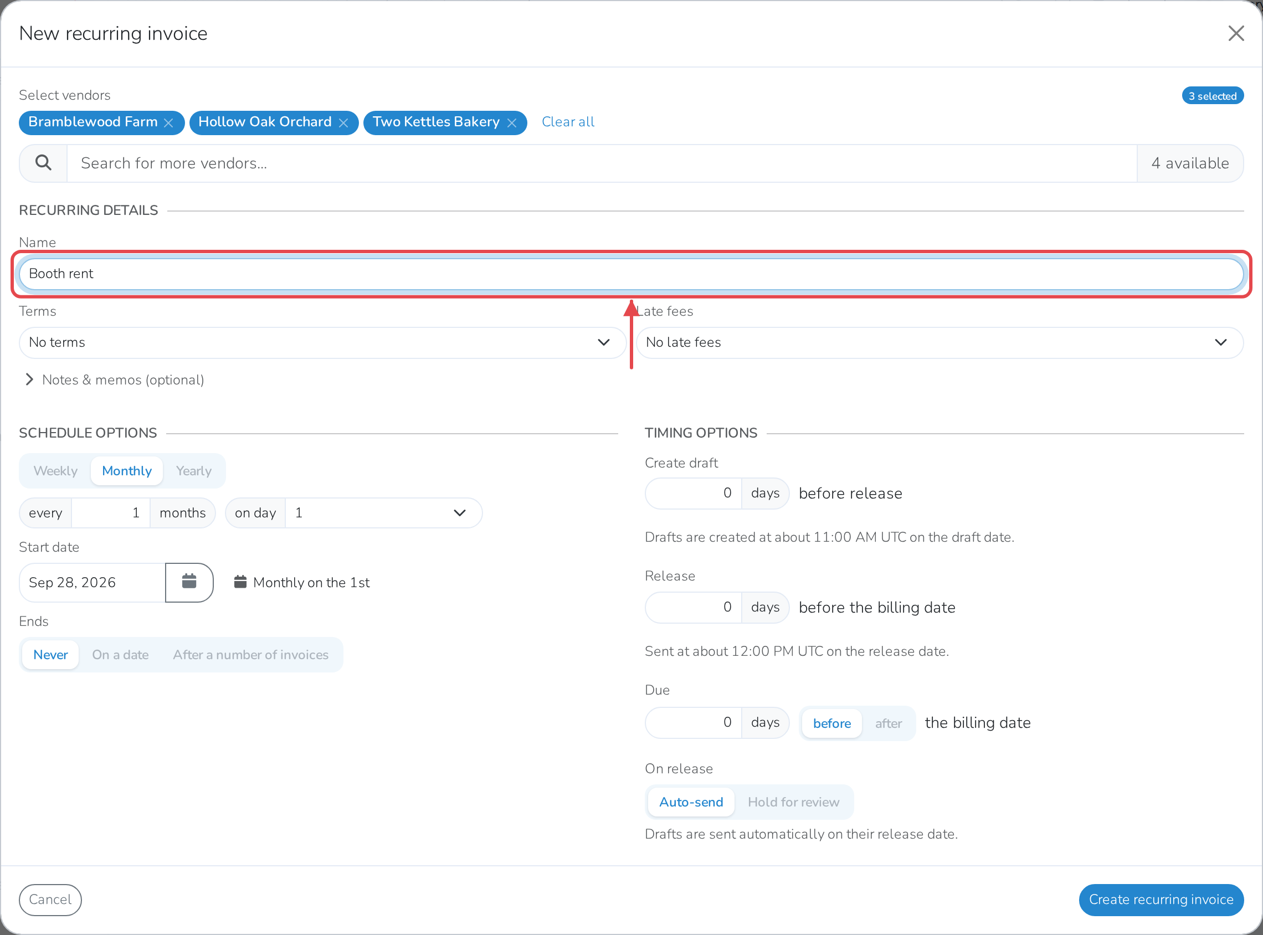Click the Start date text field
Viewport: 1263px width, 935px height.
coord(93,582)
